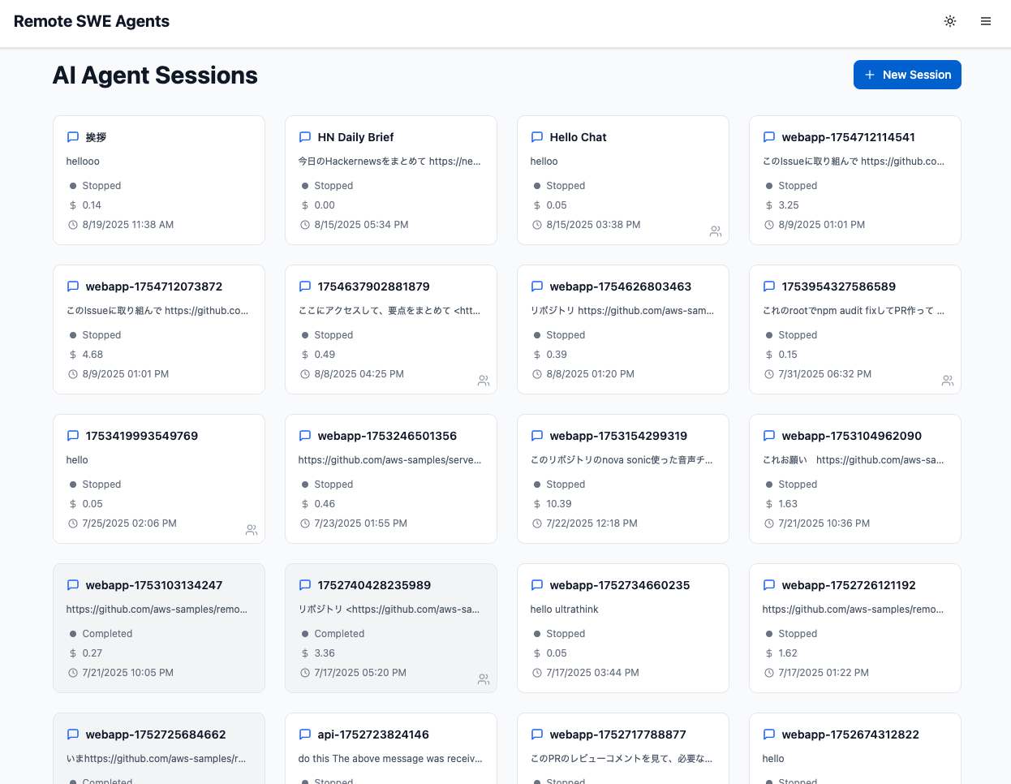Click chat icon on webapp-1752674312822 card
1011x784 pixels.
click(769, 734)
